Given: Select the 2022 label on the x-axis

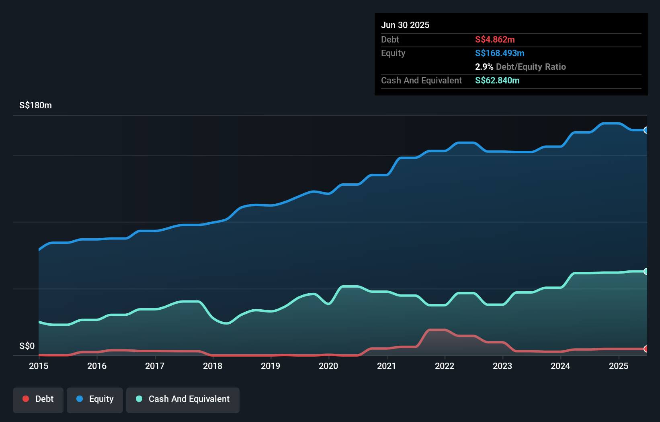Looking at the screenshot, I should pos(445,366).
